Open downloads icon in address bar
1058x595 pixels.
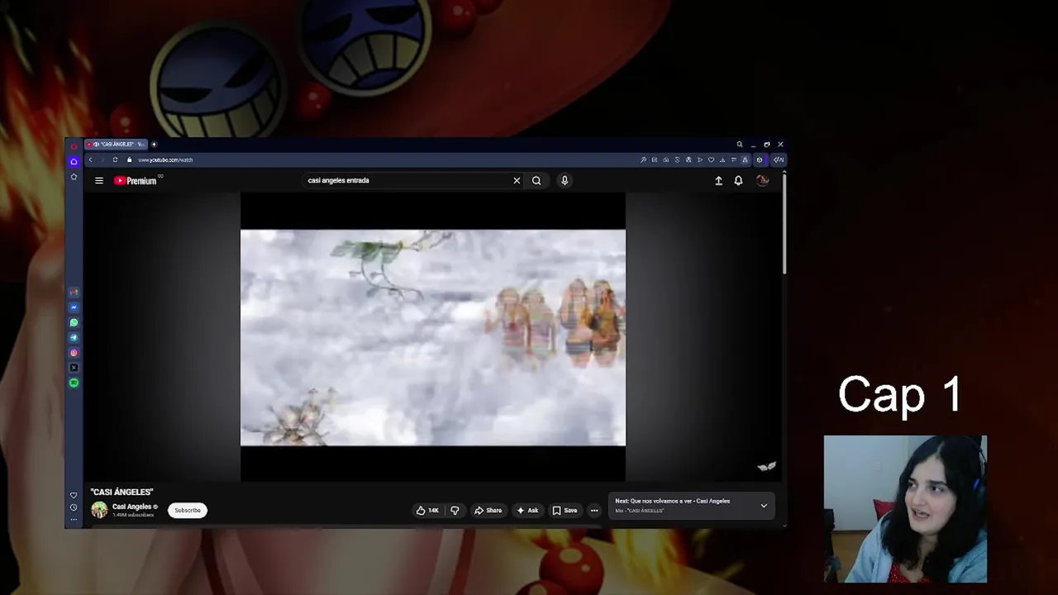pos(722,159)
